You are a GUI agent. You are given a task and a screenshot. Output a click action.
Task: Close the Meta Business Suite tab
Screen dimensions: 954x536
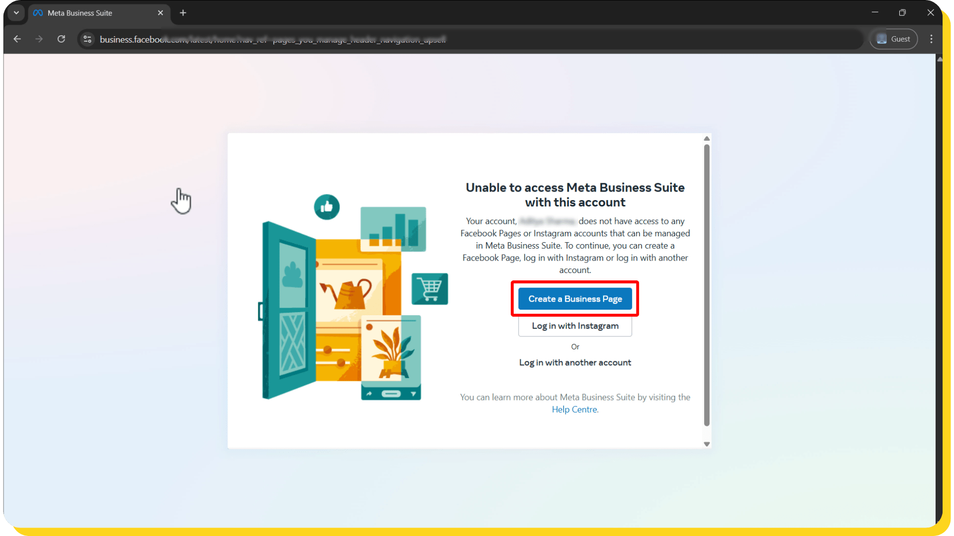160,13
